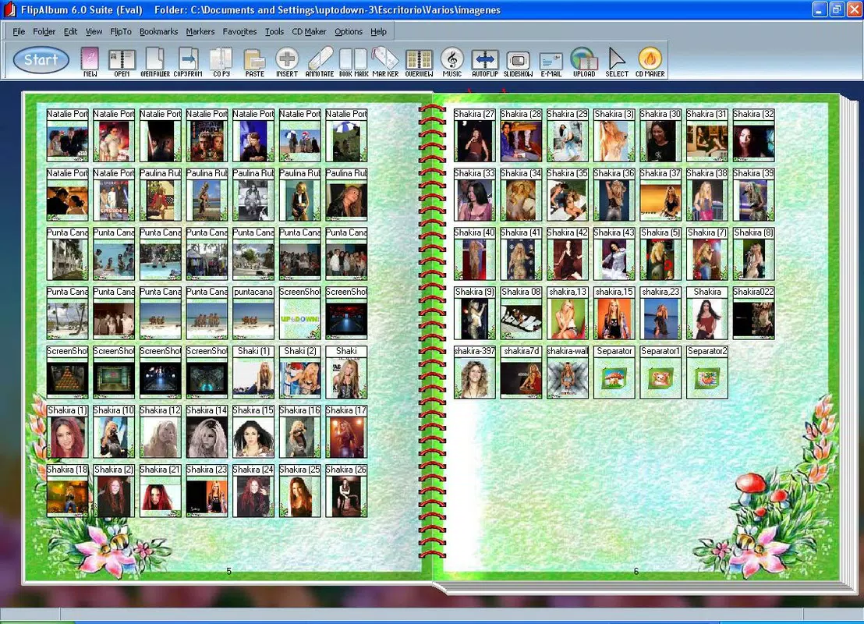Select the Shakira (43) thumbnail
The height and width of the screenshot is (624, 864).
tap(614, 253)
